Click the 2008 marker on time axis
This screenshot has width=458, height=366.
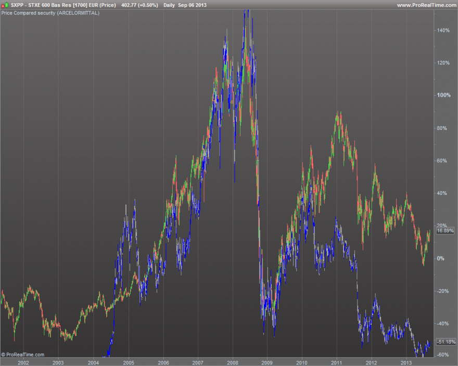[233, 362]
